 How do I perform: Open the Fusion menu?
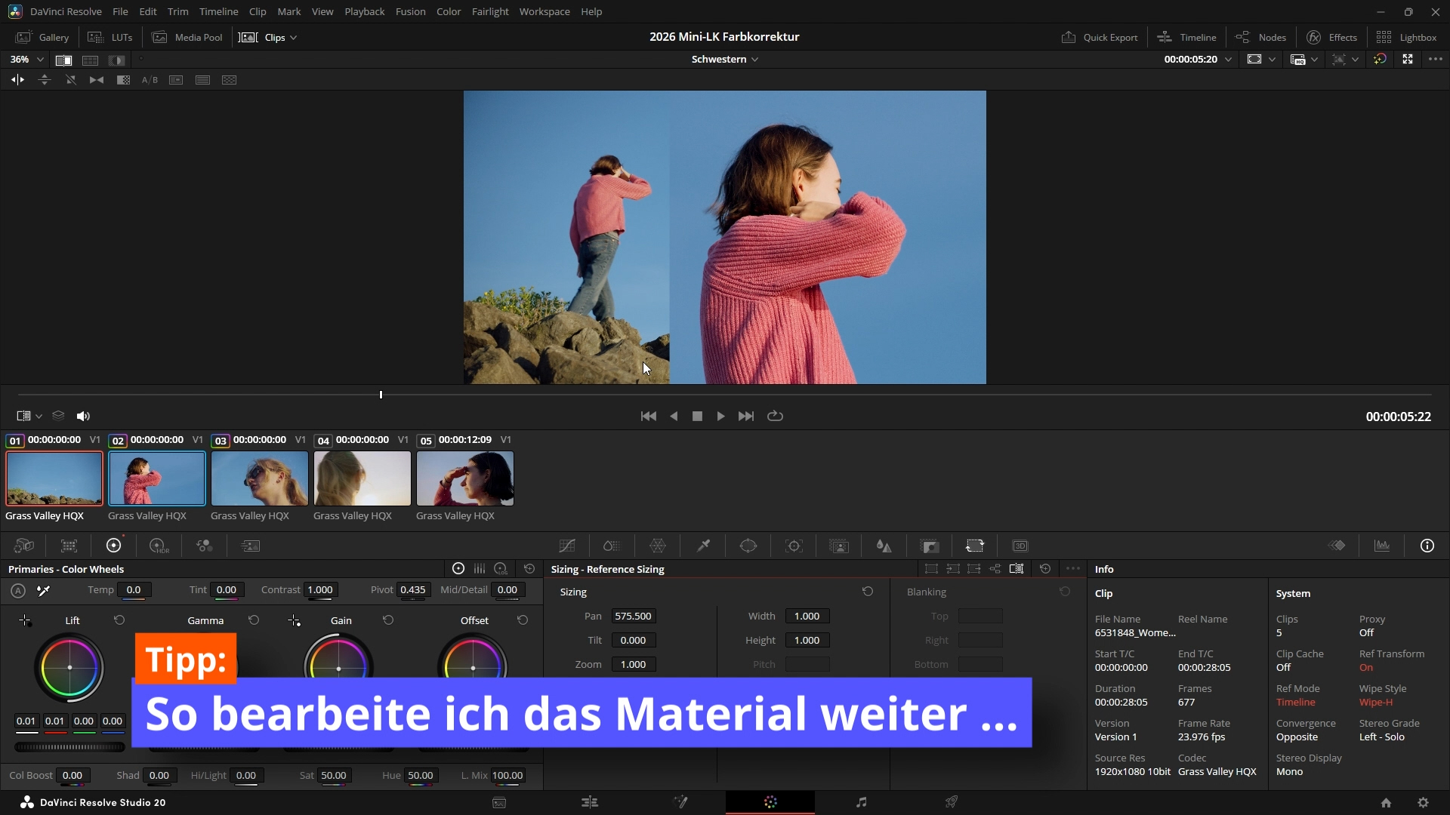point(410,11)
